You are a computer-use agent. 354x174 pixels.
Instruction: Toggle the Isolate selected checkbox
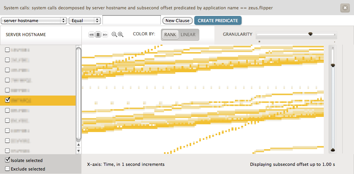[7, 160]
